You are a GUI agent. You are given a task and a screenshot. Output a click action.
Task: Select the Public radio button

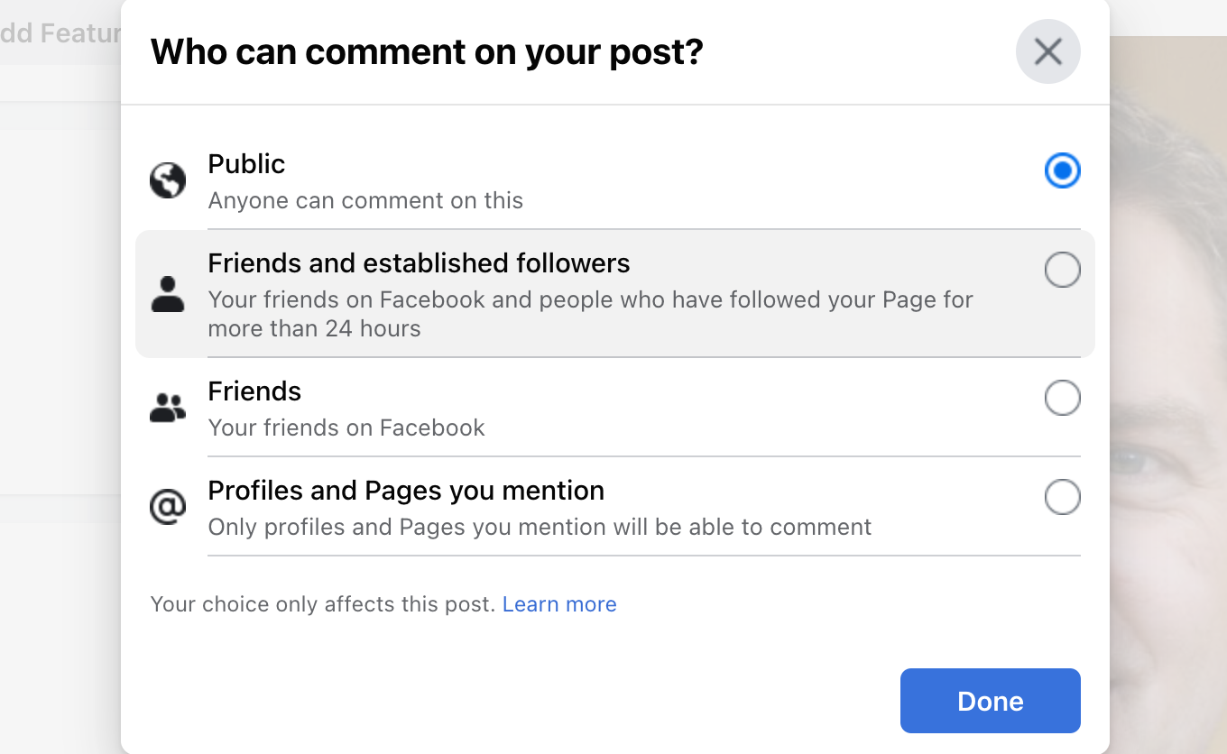point(1062,170)
